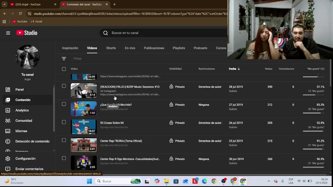Viewport: 333px width, 187px height.
Task: Click lock icon on FRIJO BZRP row
Action: click(x=171, y=86)
